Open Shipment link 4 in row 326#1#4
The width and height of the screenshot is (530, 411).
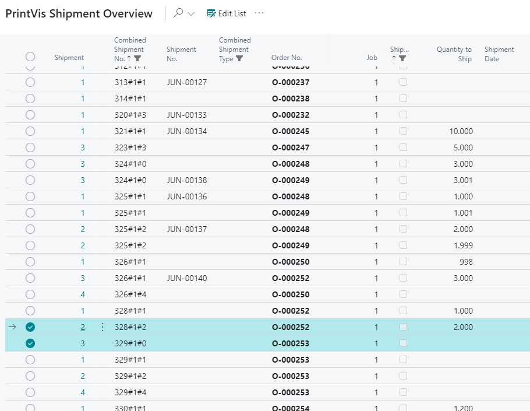click(x=83, y=294)
